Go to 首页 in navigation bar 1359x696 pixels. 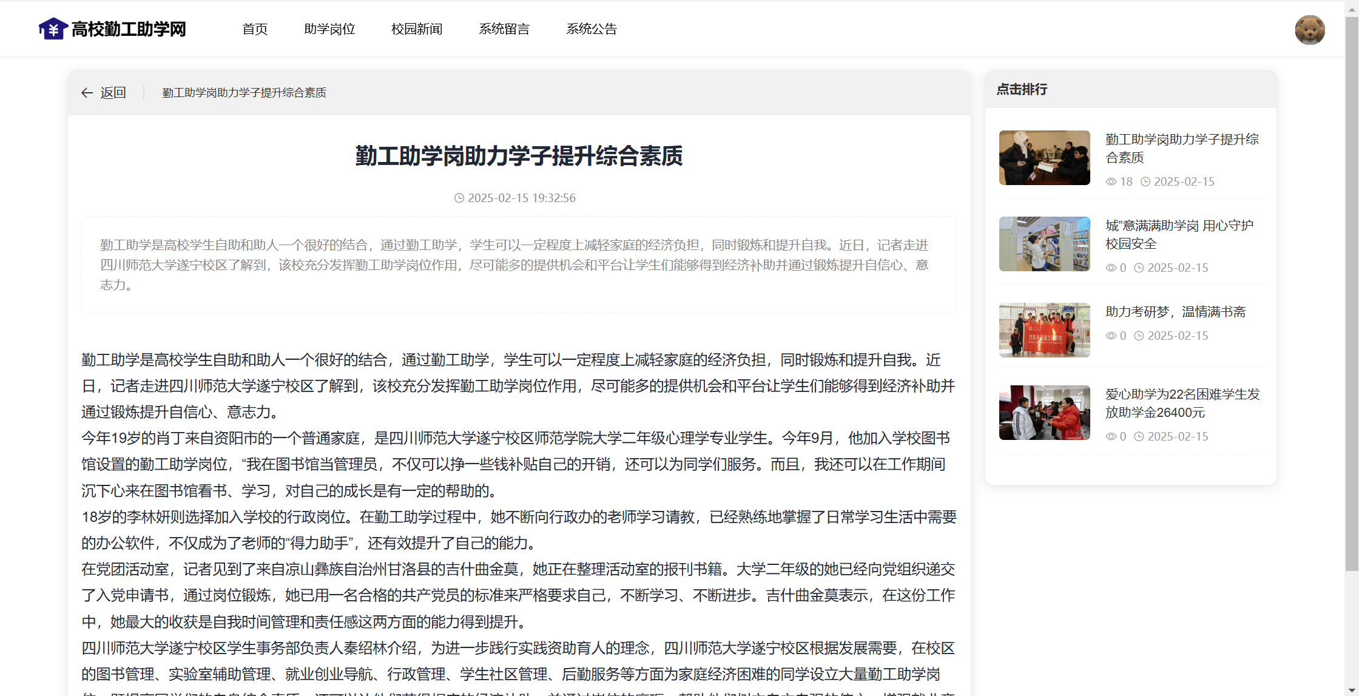click(x=255, y=29)
